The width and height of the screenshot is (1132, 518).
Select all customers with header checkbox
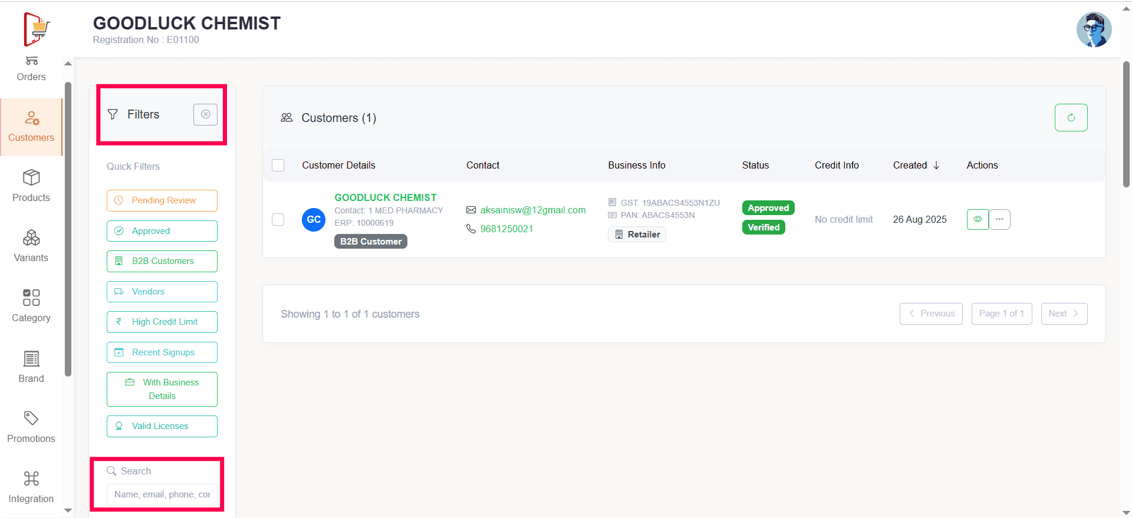coord(278,166)
